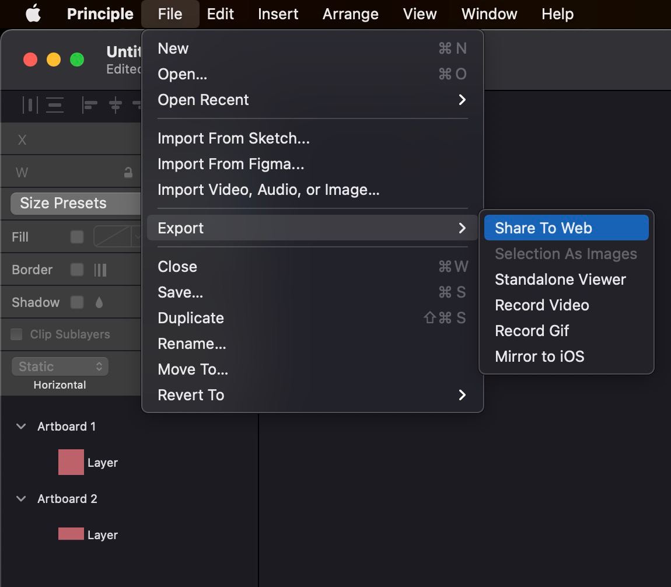Toggle the Clip Sublayers checkbox
This screenshot has height=587, width=671.
click(x=16, y=334)
